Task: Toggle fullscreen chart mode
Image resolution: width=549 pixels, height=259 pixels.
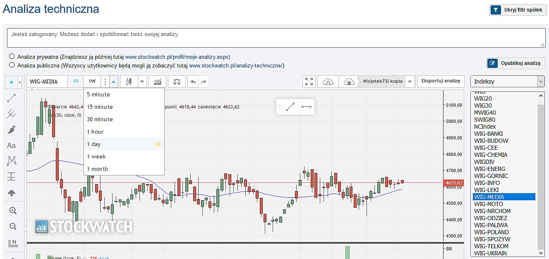Action: (x=309, y=82)
